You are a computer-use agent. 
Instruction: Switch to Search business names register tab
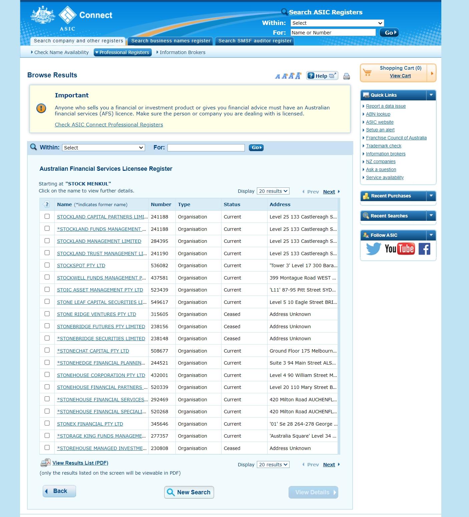(x=171, y=41)
